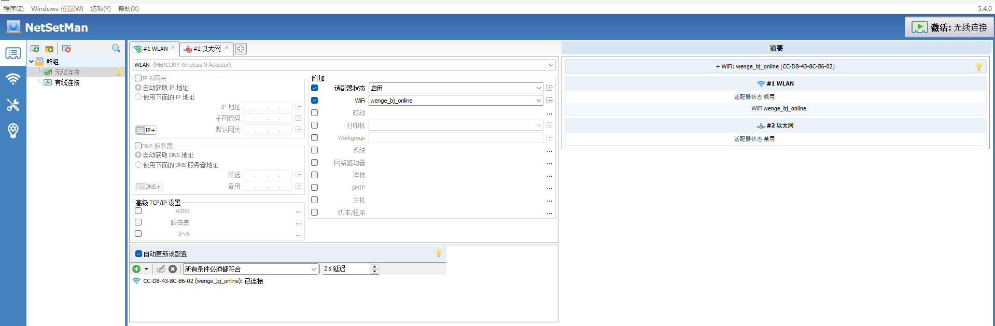
Task: Select 使用下面的 IP 地址 radio button
Action: (138, 97)
